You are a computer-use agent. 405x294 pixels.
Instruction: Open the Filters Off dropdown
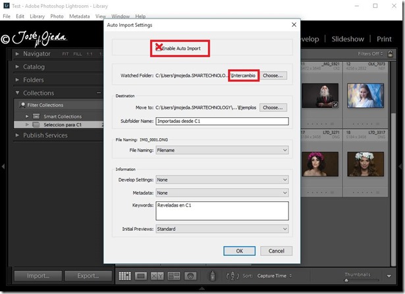[x=370, y=54]
